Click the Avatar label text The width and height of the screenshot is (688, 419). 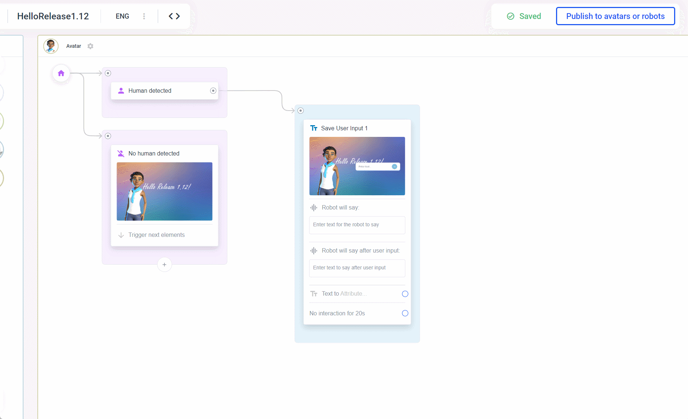pos(73,46)
